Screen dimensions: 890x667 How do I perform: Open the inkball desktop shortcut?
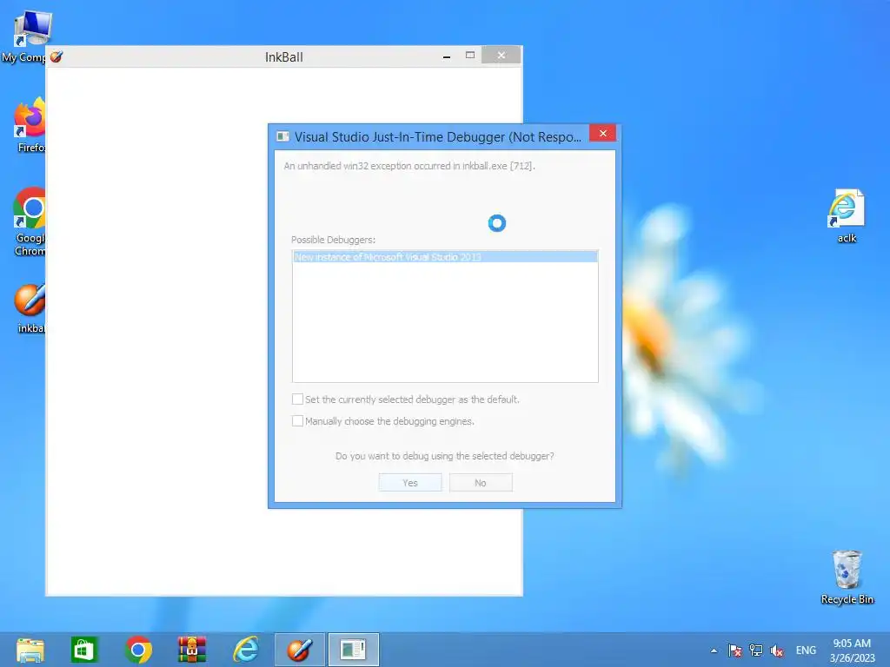click(x=30, y=308)
